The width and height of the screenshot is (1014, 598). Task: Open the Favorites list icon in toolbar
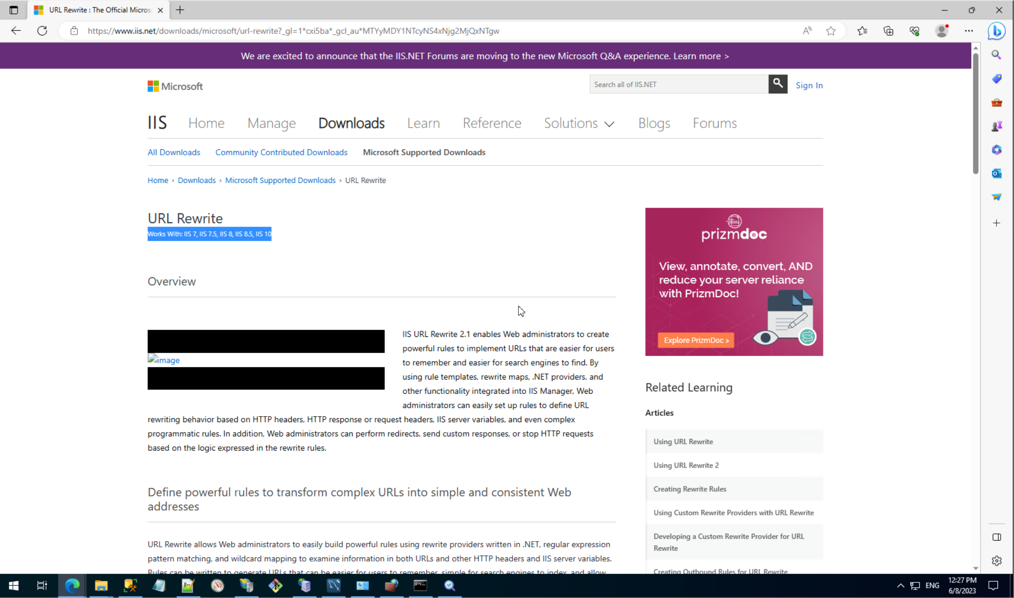pyautogui.click(x=862, y=31)
